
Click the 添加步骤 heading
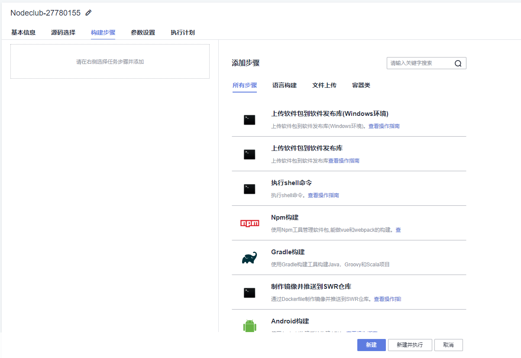point(246,63)
